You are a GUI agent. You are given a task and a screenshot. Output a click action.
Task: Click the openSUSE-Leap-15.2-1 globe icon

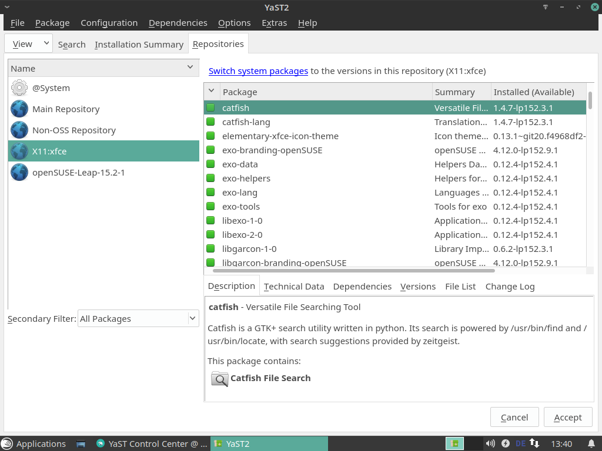19,173
